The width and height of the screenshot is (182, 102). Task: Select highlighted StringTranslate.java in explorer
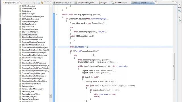click(30, 35)
